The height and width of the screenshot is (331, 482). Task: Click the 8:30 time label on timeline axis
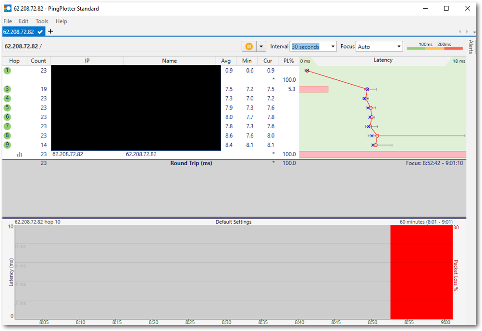point(226,322)
